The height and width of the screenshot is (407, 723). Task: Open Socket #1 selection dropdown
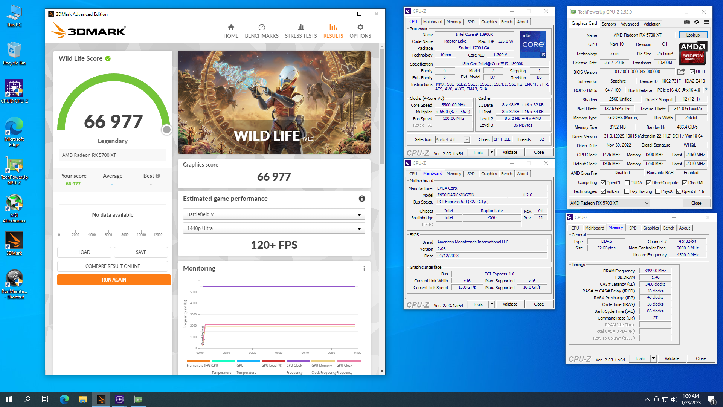point(452,139)
